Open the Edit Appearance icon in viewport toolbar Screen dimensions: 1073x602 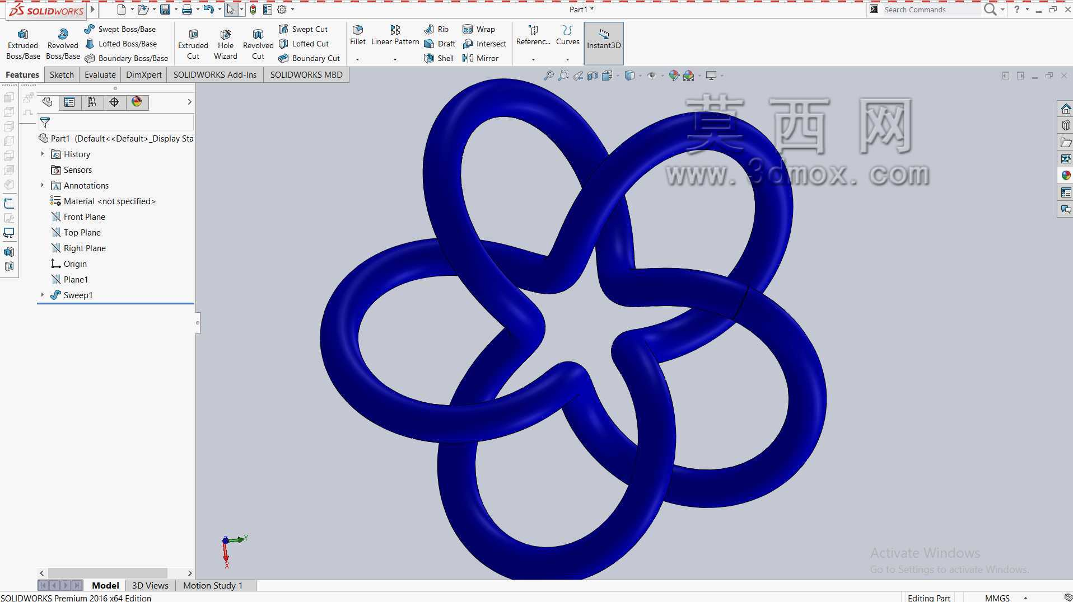click(674, 76)
